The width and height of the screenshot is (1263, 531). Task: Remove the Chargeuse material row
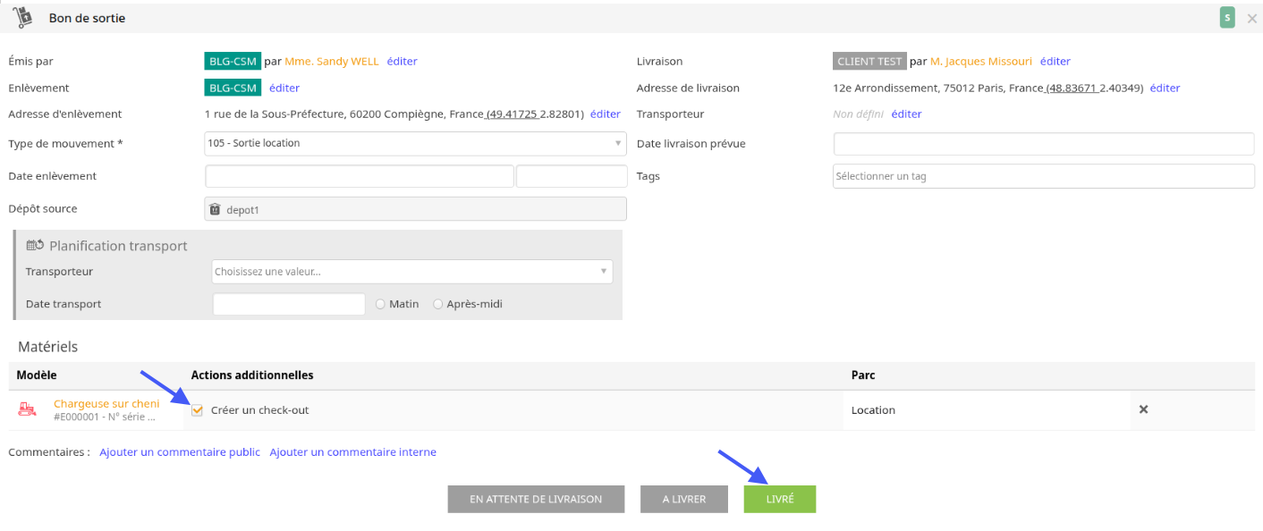point(1143,409)
